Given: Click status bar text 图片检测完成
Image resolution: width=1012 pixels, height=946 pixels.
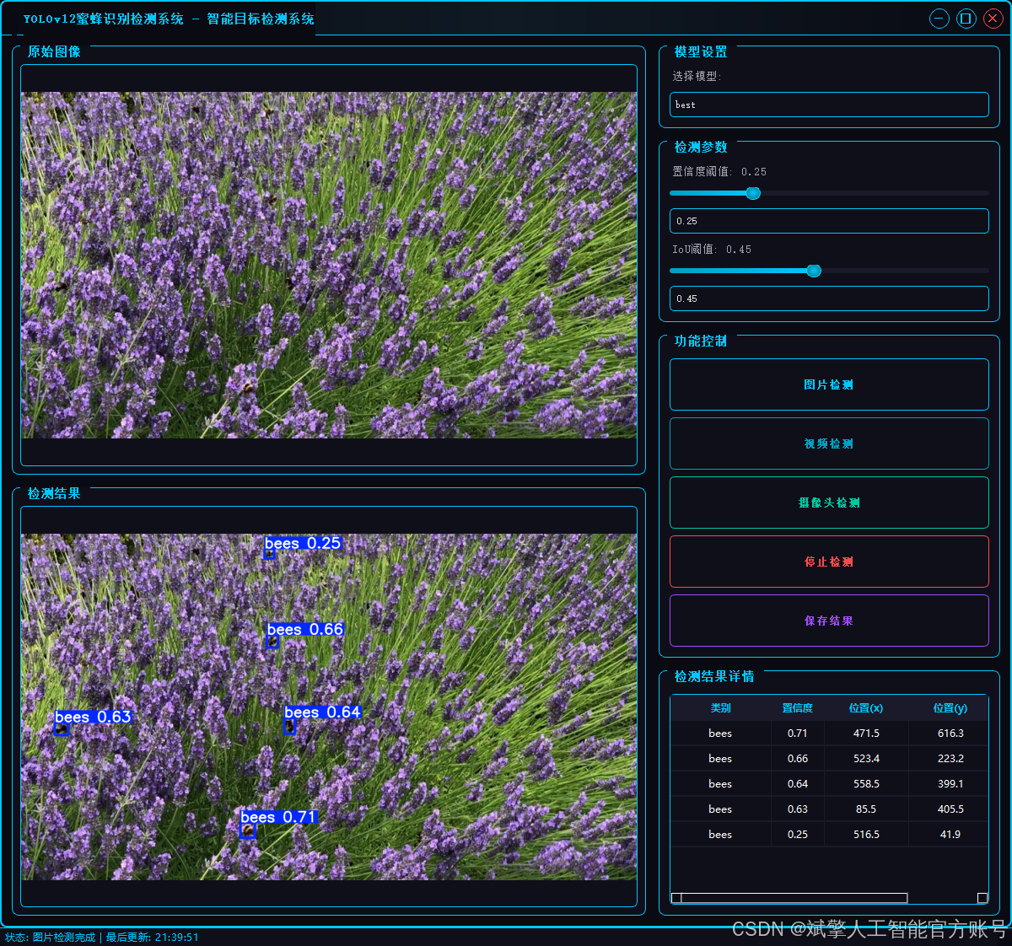Looking at the screenshot, I should (x=64, y=938).
